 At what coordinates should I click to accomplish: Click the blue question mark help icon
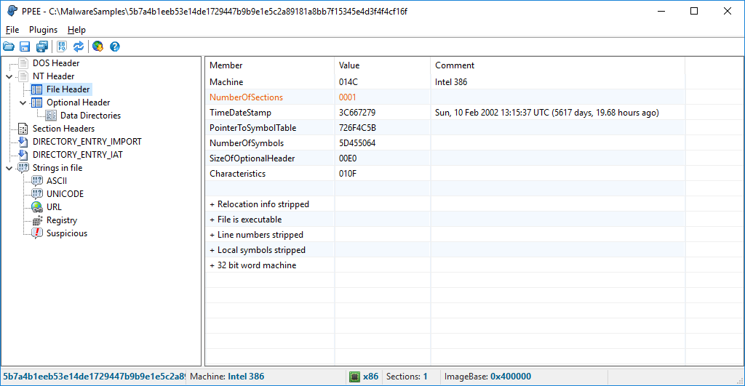114,47
